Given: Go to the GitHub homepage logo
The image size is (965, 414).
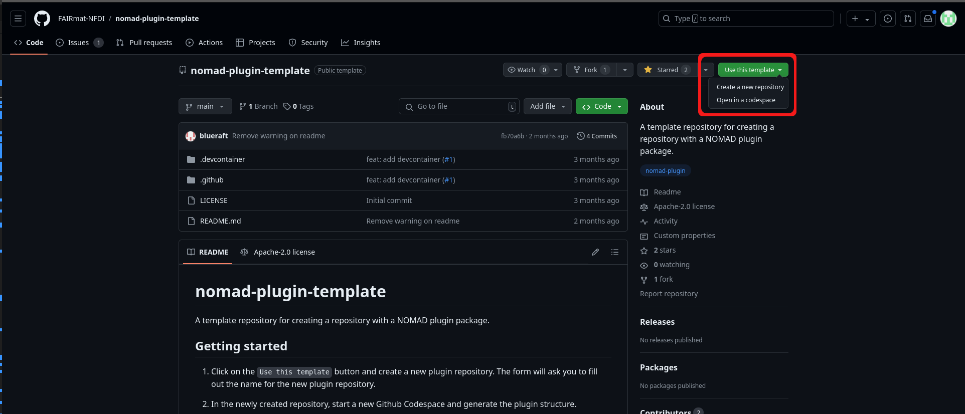Looking at the screenshot, I should pos(42,19).
